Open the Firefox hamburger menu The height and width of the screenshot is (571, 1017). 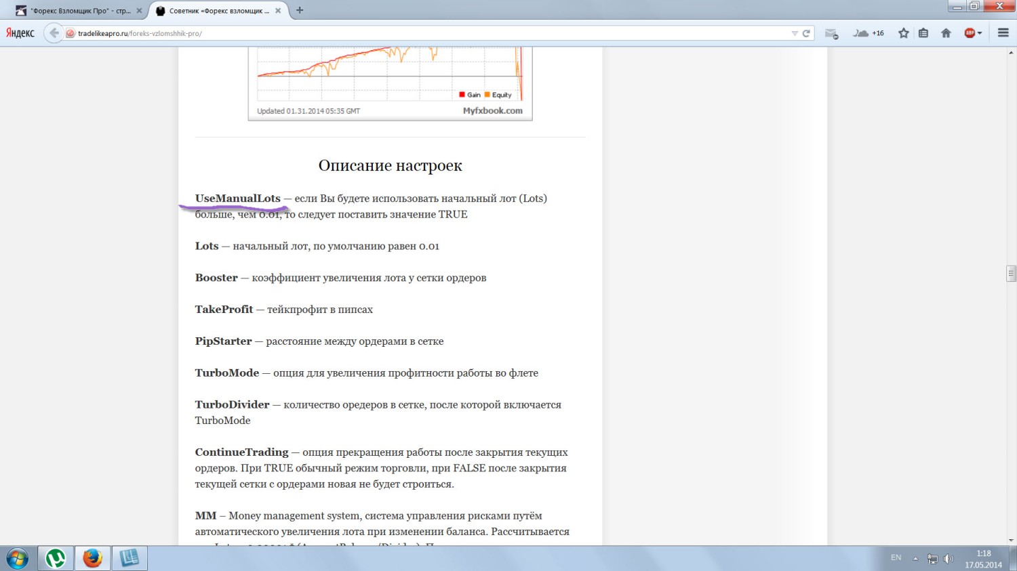pos(1003,33)
